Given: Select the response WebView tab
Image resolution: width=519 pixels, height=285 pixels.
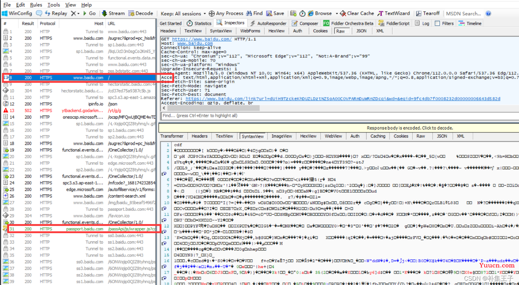Looking at the screenshot, I should [x=333, y=136].
